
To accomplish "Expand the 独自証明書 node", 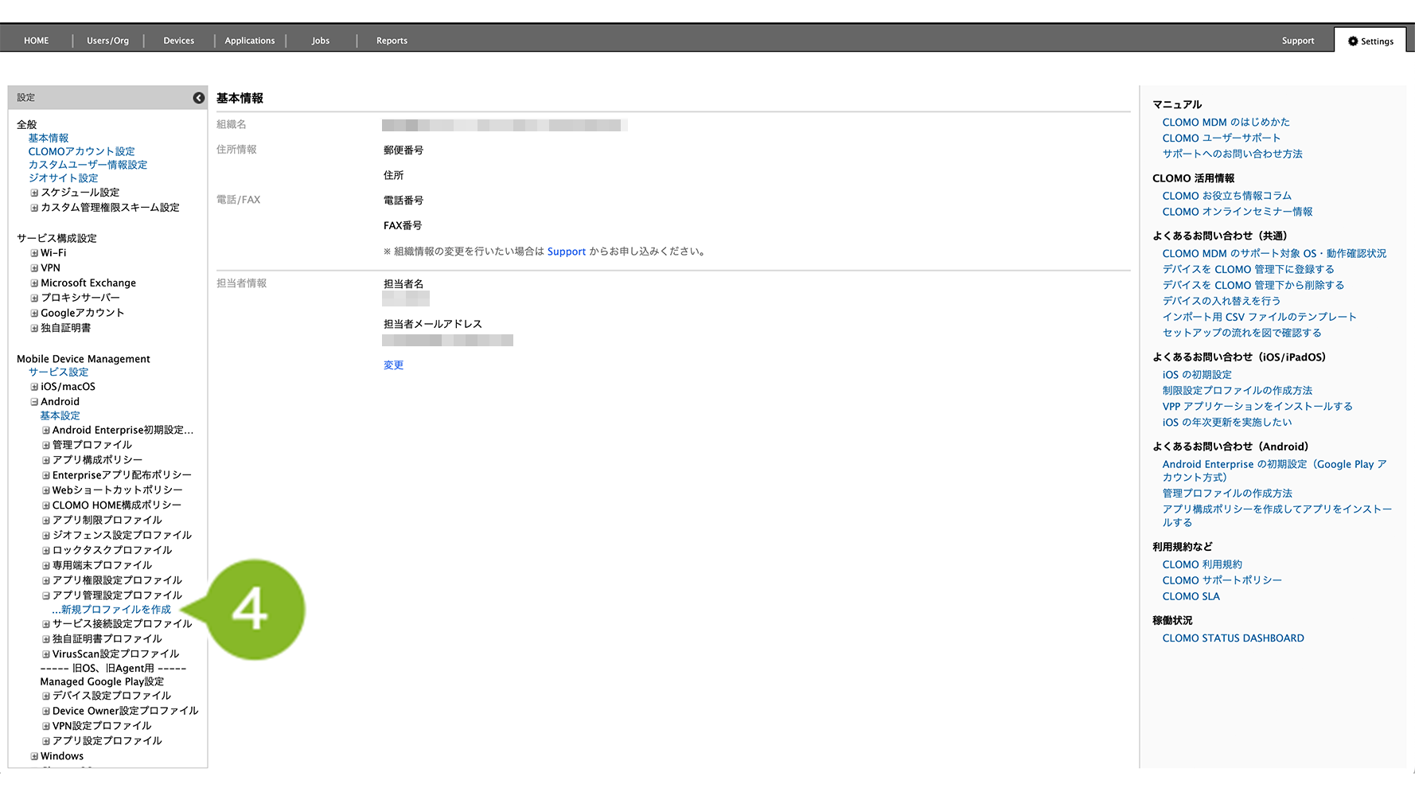I will tap(34, 328).
